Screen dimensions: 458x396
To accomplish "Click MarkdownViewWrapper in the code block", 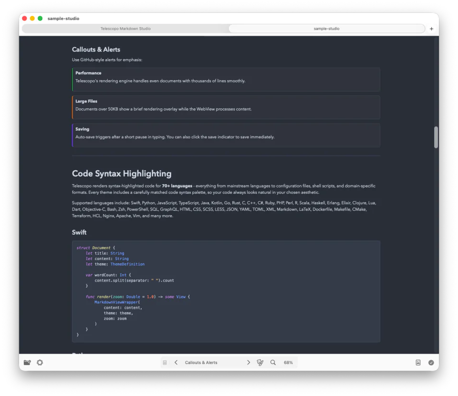I will tap(116, 302).
